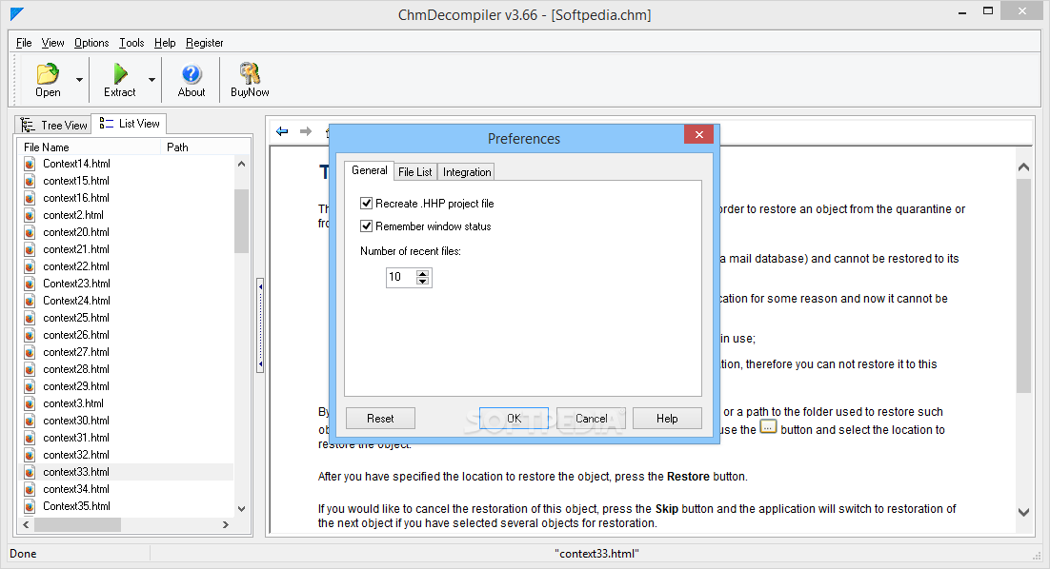The height and width of the screenshot is (569, 1050).
Task: Click the context29.html file icon
Action: point(30,386)
